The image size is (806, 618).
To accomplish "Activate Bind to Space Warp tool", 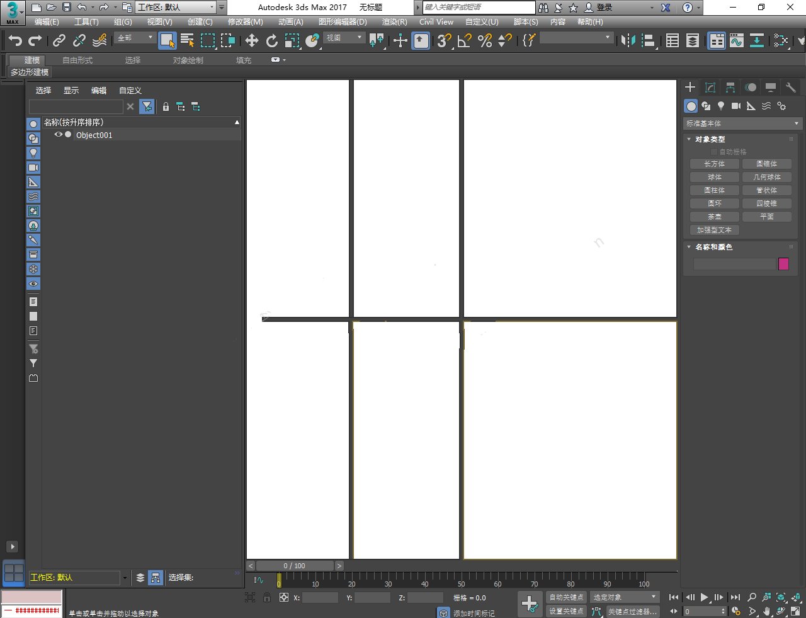I will coord(99,41).
